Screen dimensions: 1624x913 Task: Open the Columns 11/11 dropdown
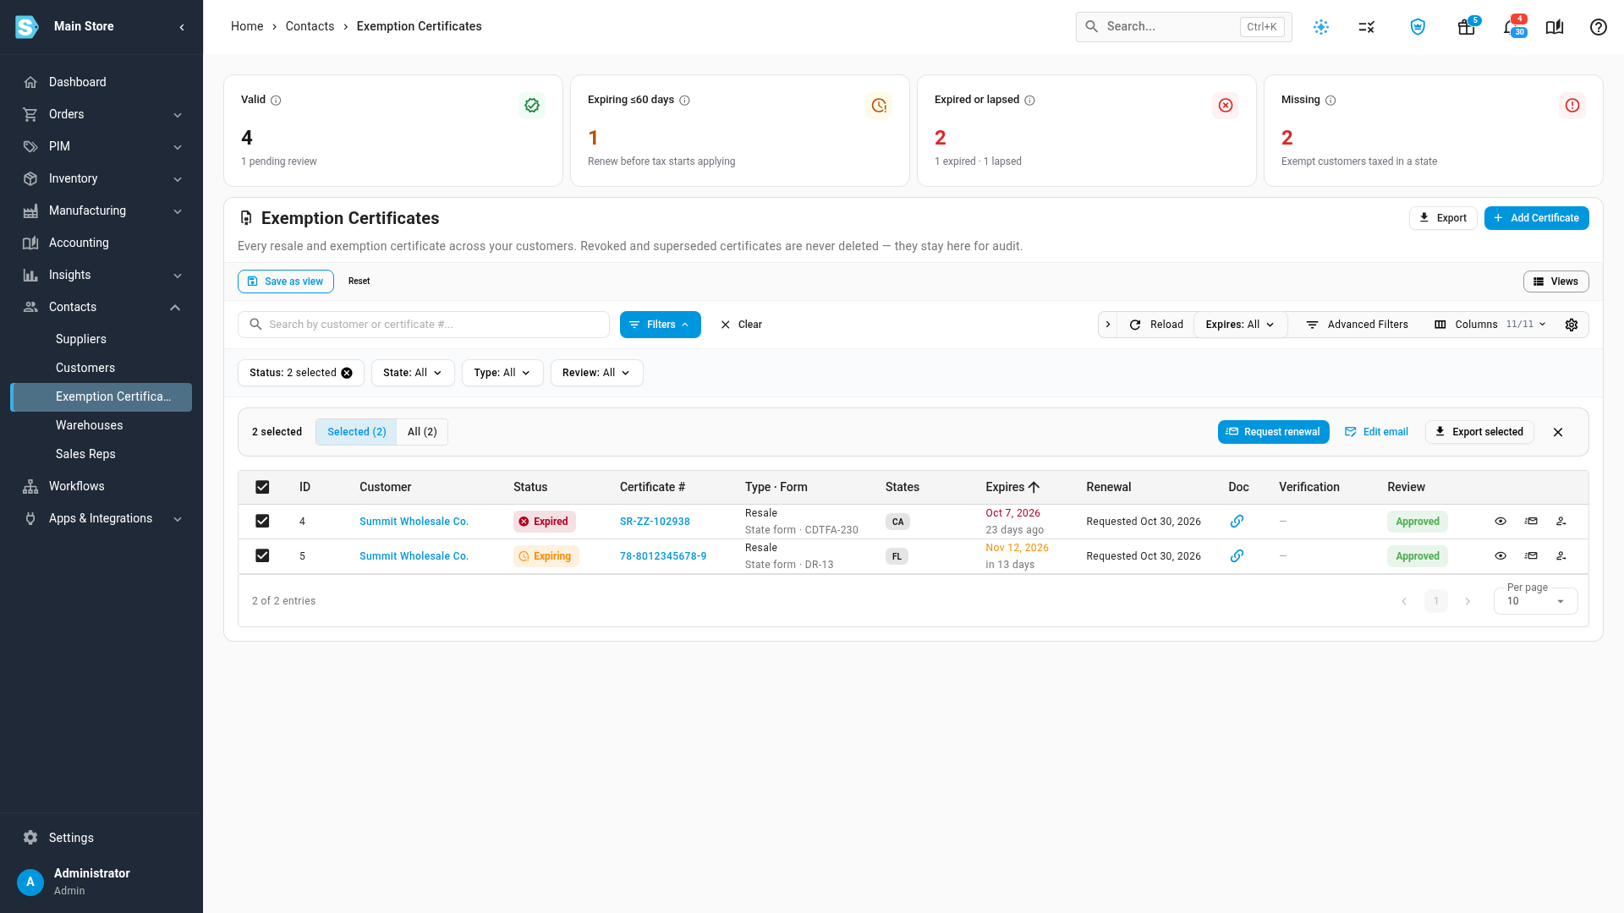(x=1490, y=325)
